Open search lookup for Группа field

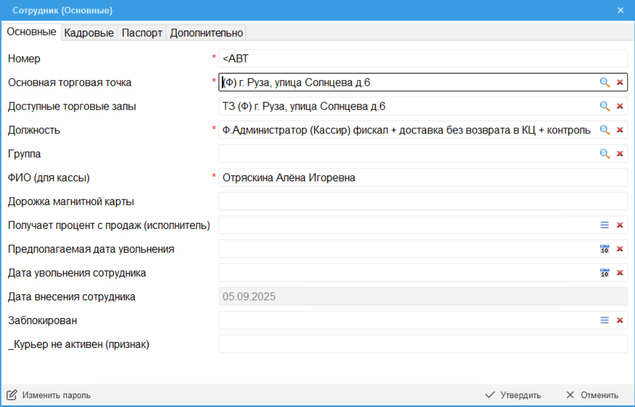tap(604, 154)
